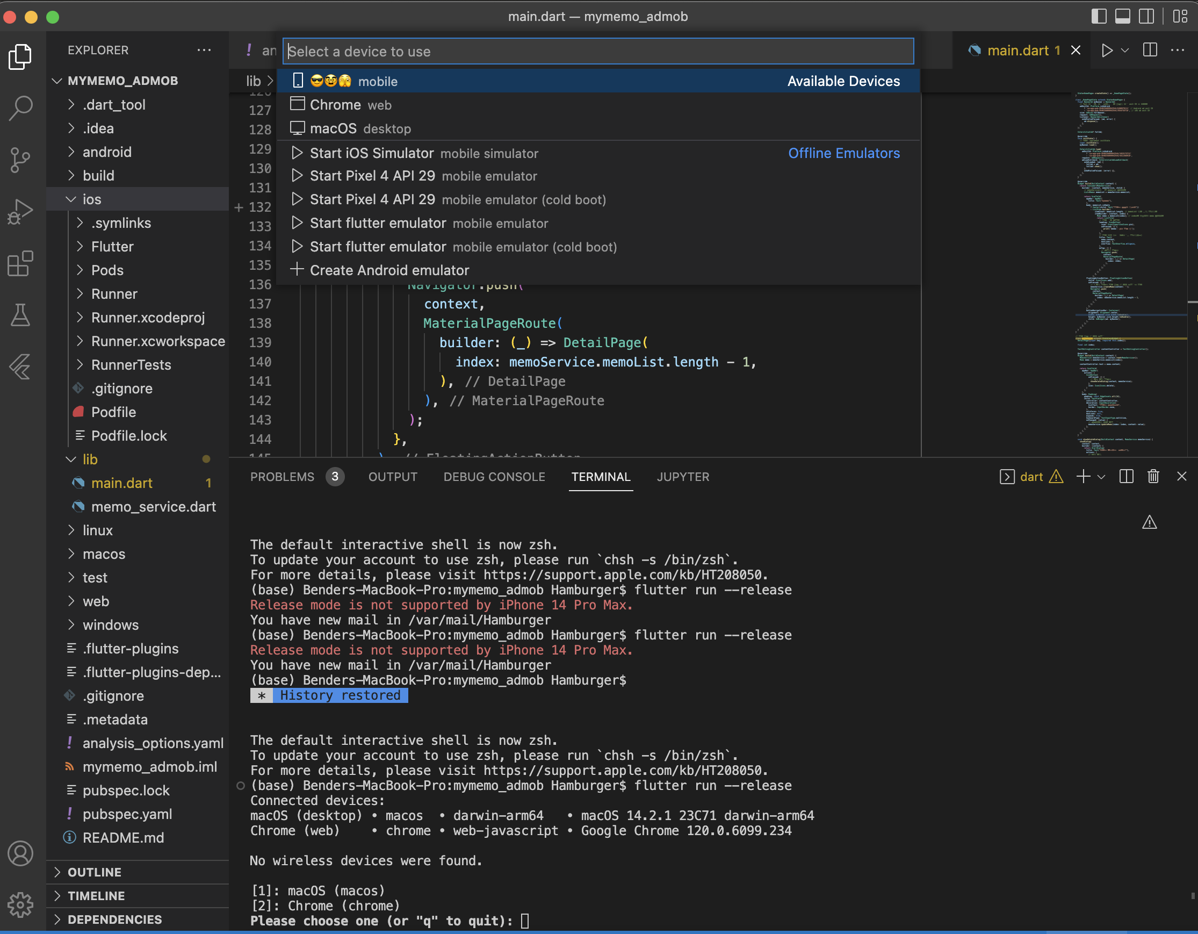Image resolution: width=1198 pixels, height=934 pixels.
Task: Open run button dropdown arrow
Action: (1124, 51)
